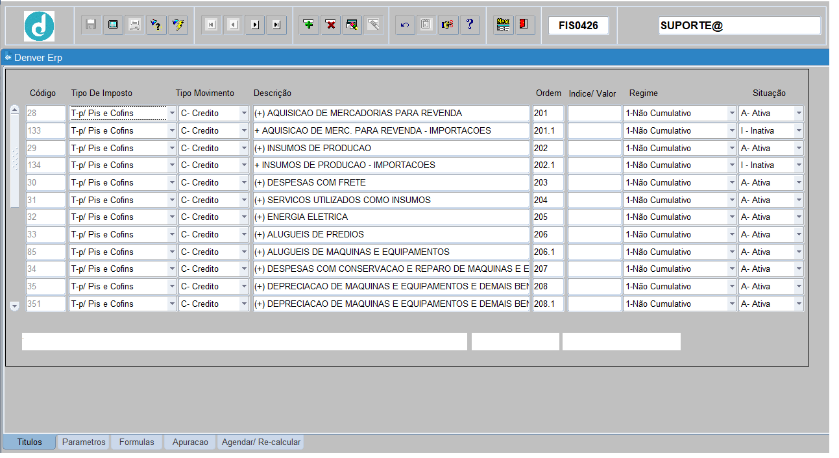Click the Código field showing 134

[x=46, y=165]
